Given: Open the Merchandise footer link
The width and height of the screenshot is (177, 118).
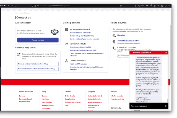Looking at the screenshot, I should click(x=47, y=102).
